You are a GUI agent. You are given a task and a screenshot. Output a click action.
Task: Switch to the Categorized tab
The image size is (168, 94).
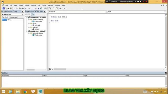coord(13,17)
